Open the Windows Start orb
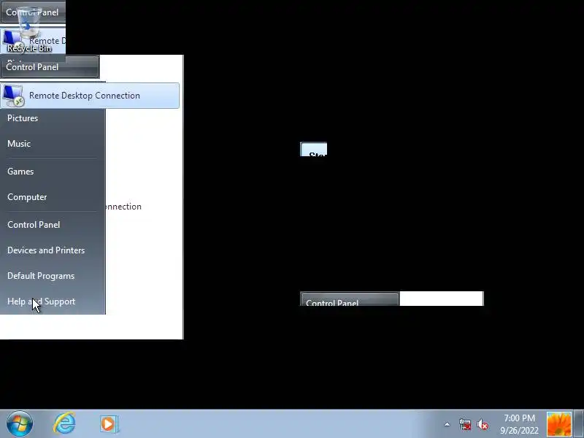584x438 pixels. click(19, 424)
